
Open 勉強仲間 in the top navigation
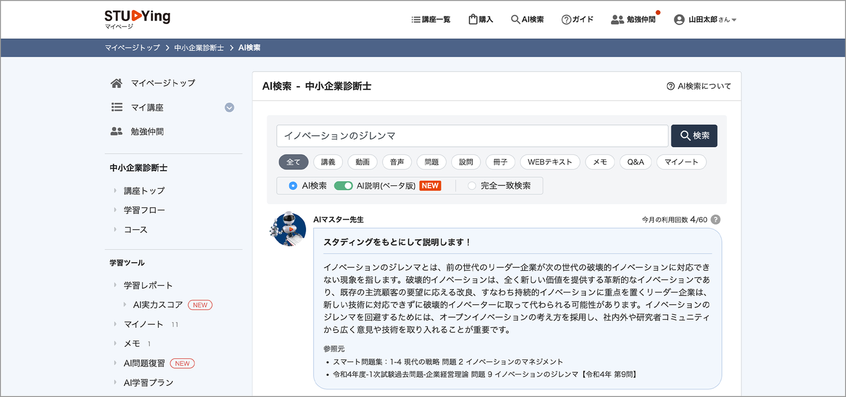(633, 19)
